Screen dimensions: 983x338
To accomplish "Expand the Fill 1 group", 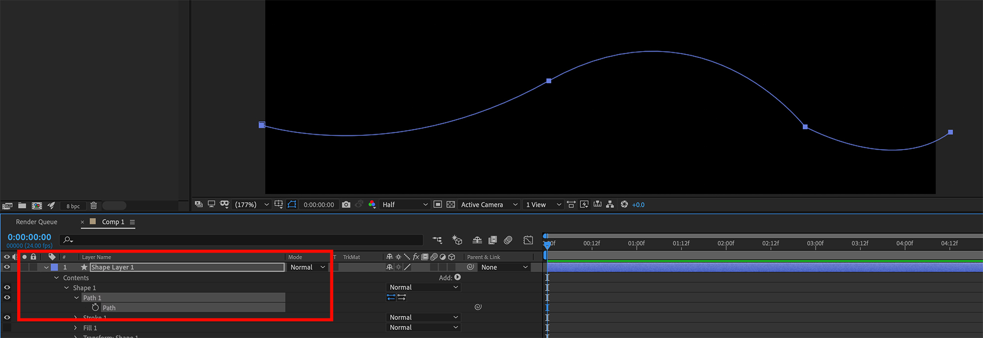I will pyautogui.click(x=75, y=328).
